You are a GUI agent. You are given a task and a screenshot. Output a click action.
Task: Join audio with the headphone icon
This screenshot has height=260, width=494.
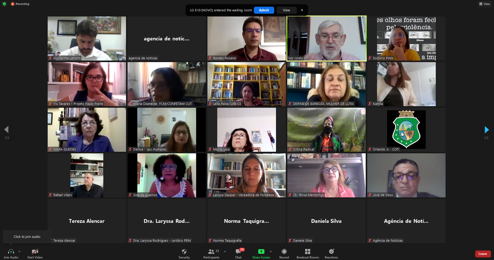point(11,251)
